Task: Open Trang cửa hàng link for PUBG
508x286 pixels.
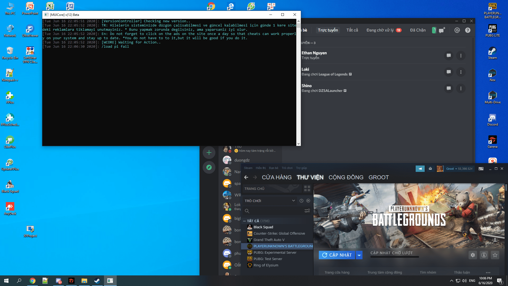Action: coord(337,272)
